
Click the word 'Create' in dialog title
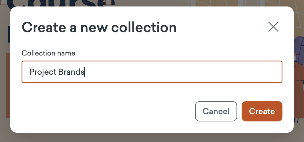tap(44, 27)
